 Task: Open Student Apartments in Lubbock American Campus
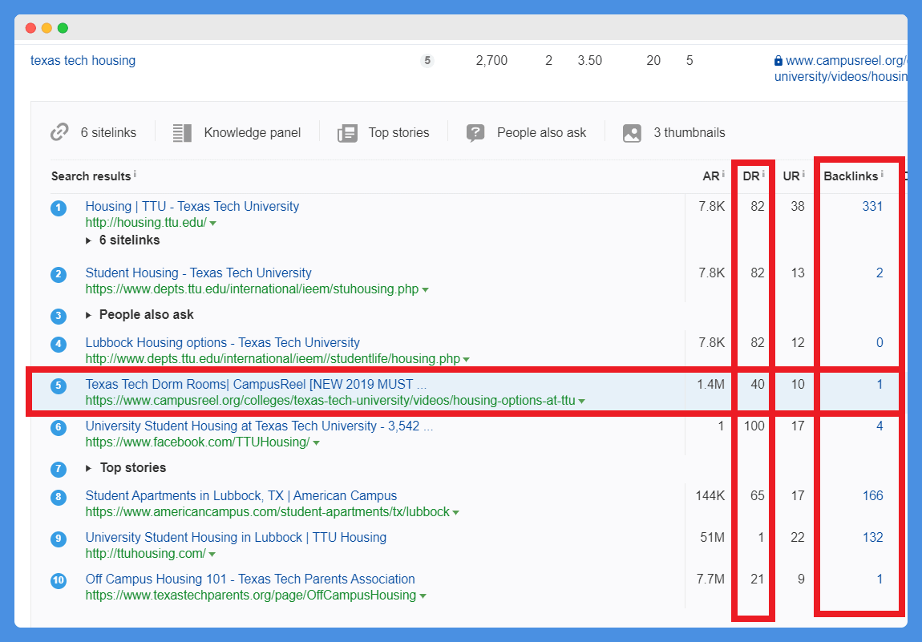pos(241,495)
